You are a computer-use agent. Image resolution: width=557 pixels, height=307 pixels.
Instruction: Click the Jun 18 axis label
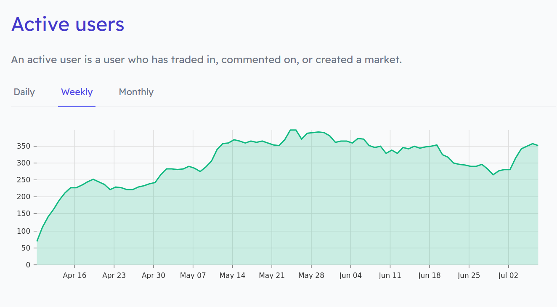[430, 275]
